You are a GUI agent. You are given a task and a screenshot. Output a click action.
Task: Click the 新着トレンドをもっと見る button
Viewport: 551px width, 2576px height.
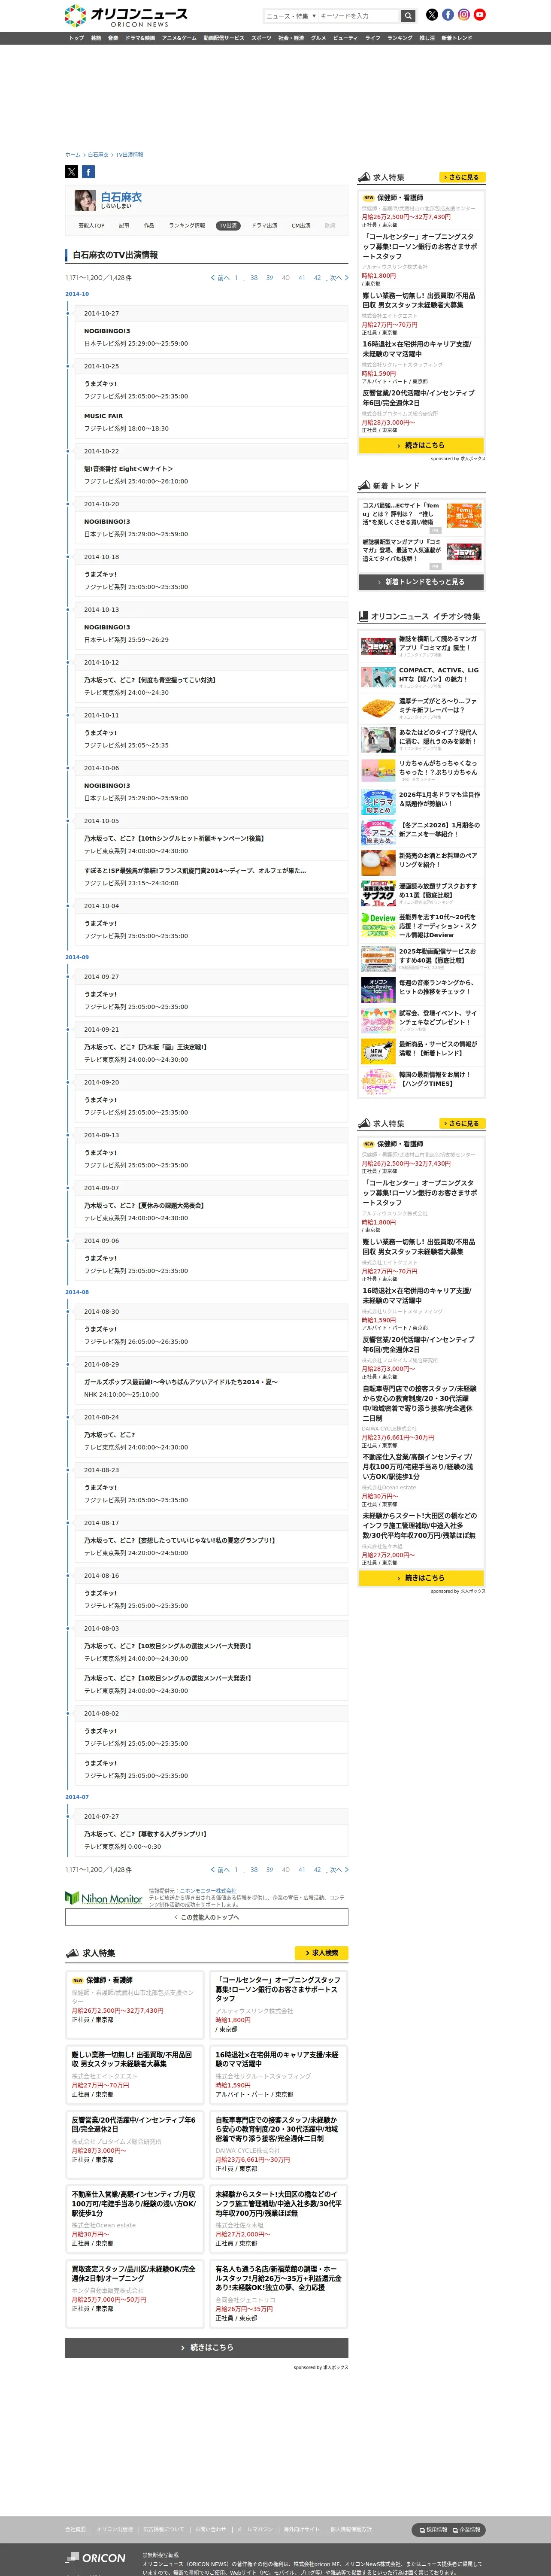pyautogui.click(x=421, y=582)
